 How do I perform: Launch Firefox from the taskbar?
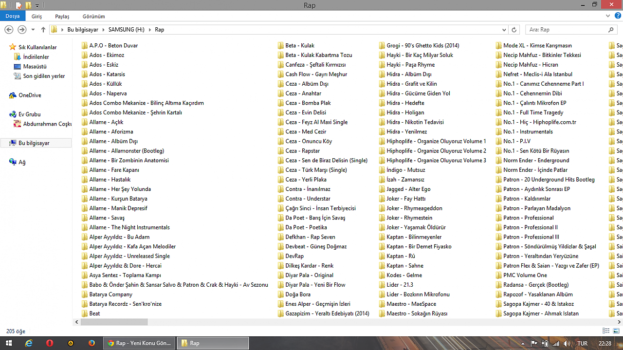pyautogui.click(x=92, y=343)
